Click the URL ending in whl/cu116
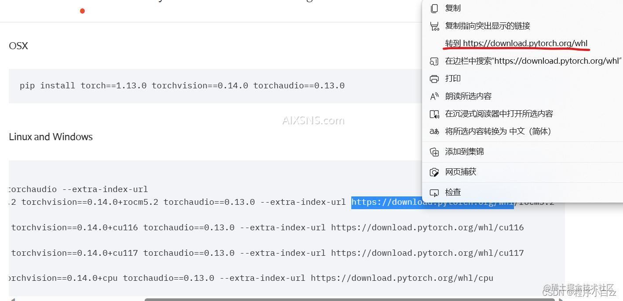Image resolution: width=623 pixels, height=301 pixels. point(427,228)
